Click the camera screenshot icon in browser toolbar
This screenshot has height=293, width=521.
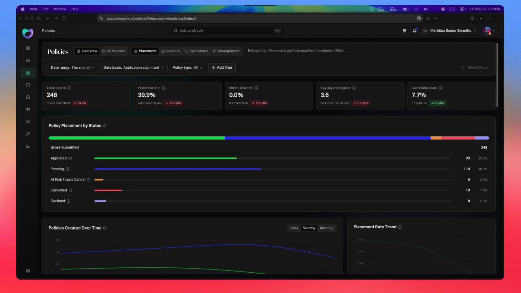(428, 18)
